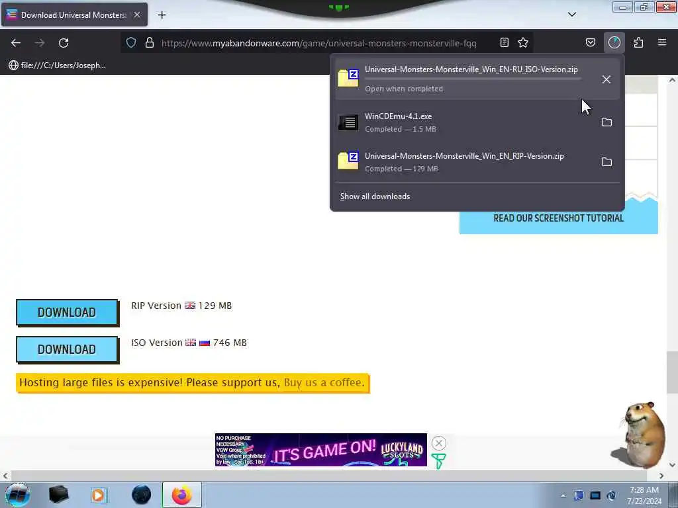Toggle reader view icon in address bar
The image size is (678, 508).
click(x=504, y=42)
